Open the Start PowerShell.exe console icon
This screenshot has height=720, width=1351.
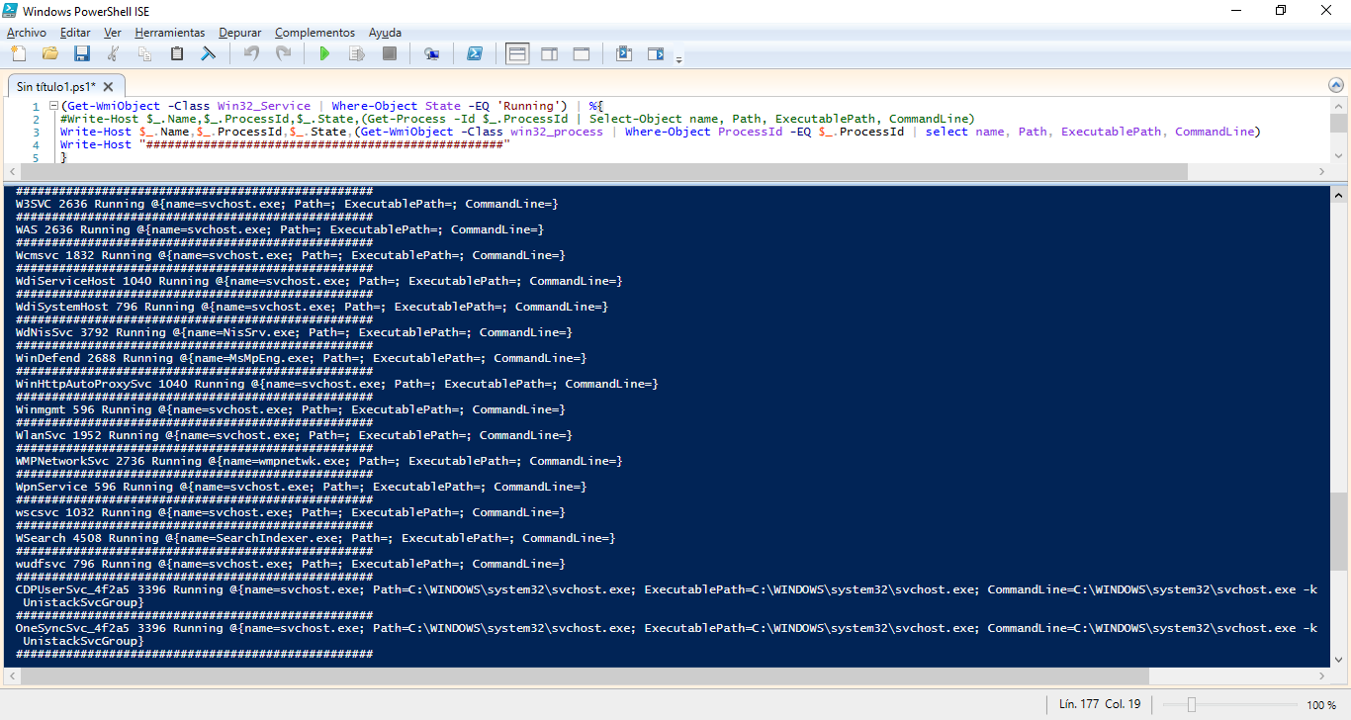(475, 53)
